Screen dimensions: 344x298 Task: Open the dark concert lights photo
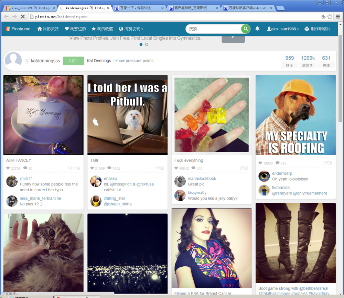click(128, 254)
